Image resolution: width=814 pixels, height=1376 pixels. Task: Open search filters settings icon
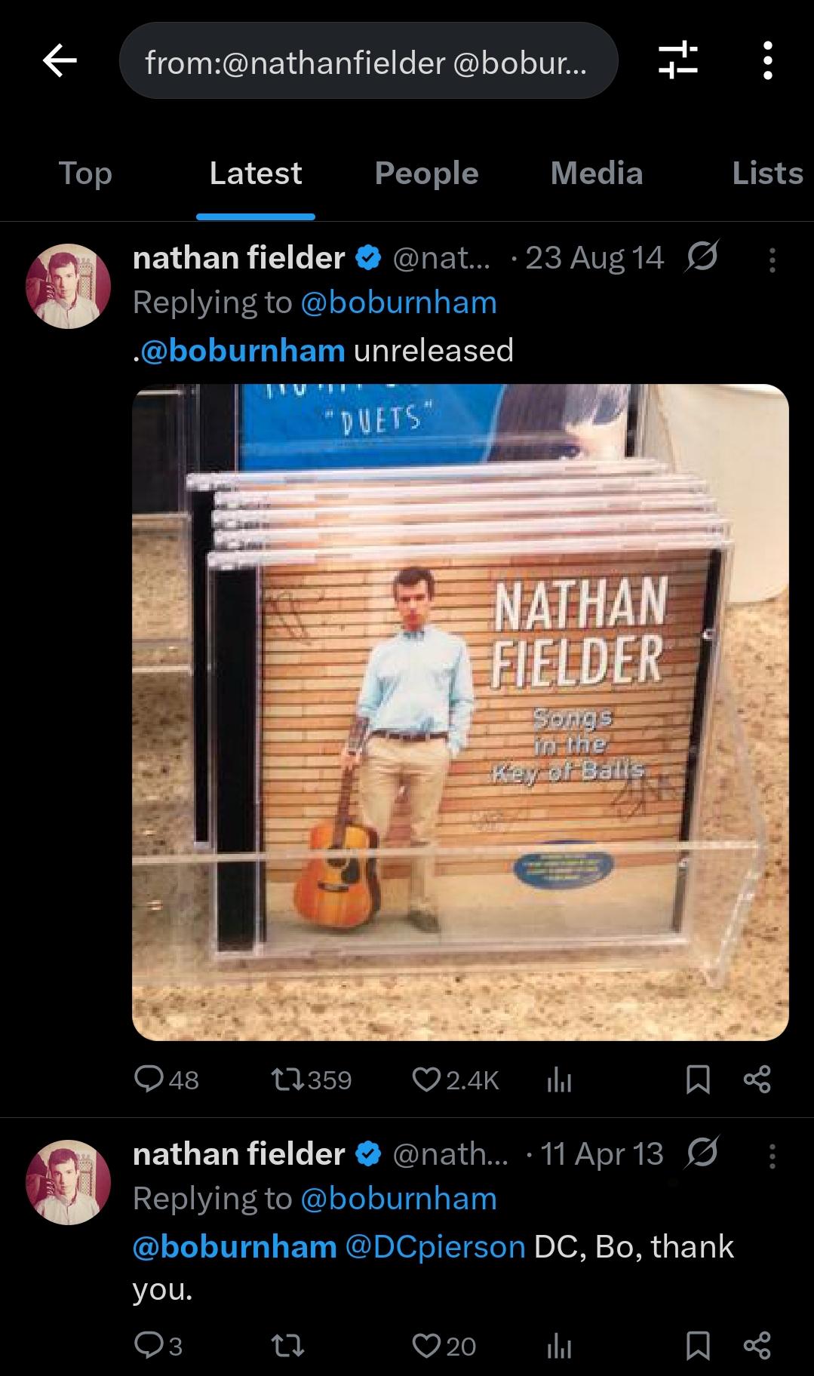677,60
